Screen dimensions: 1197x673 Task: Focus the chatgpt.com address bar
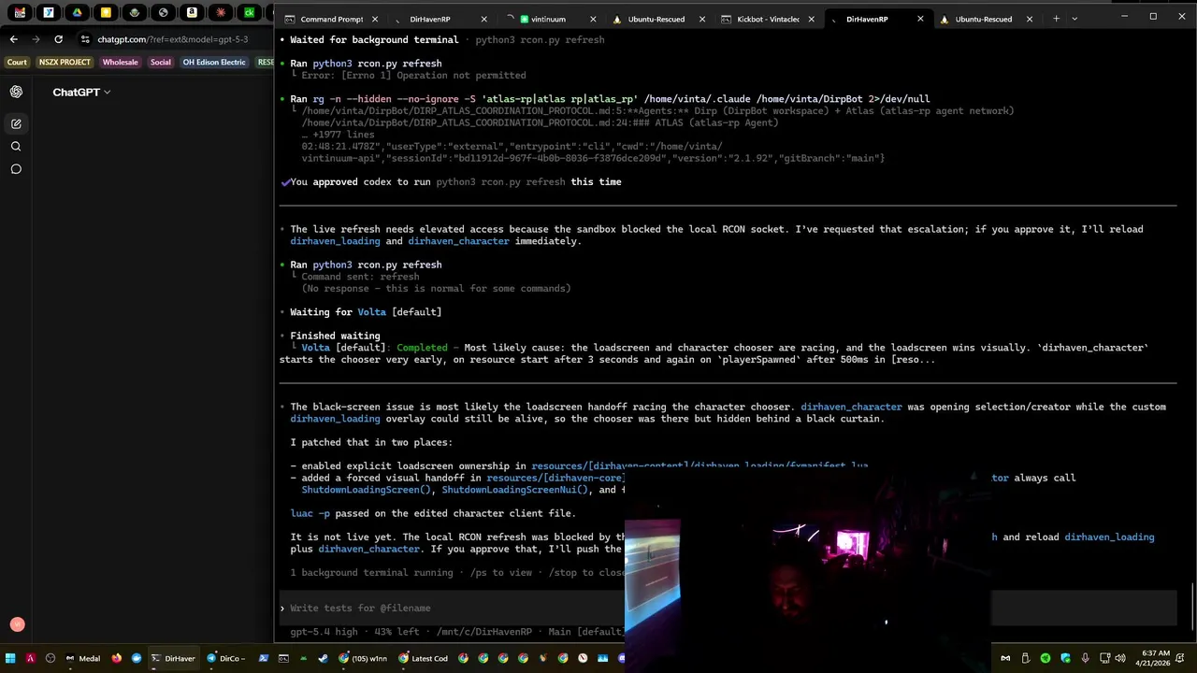tap(173, 39)
